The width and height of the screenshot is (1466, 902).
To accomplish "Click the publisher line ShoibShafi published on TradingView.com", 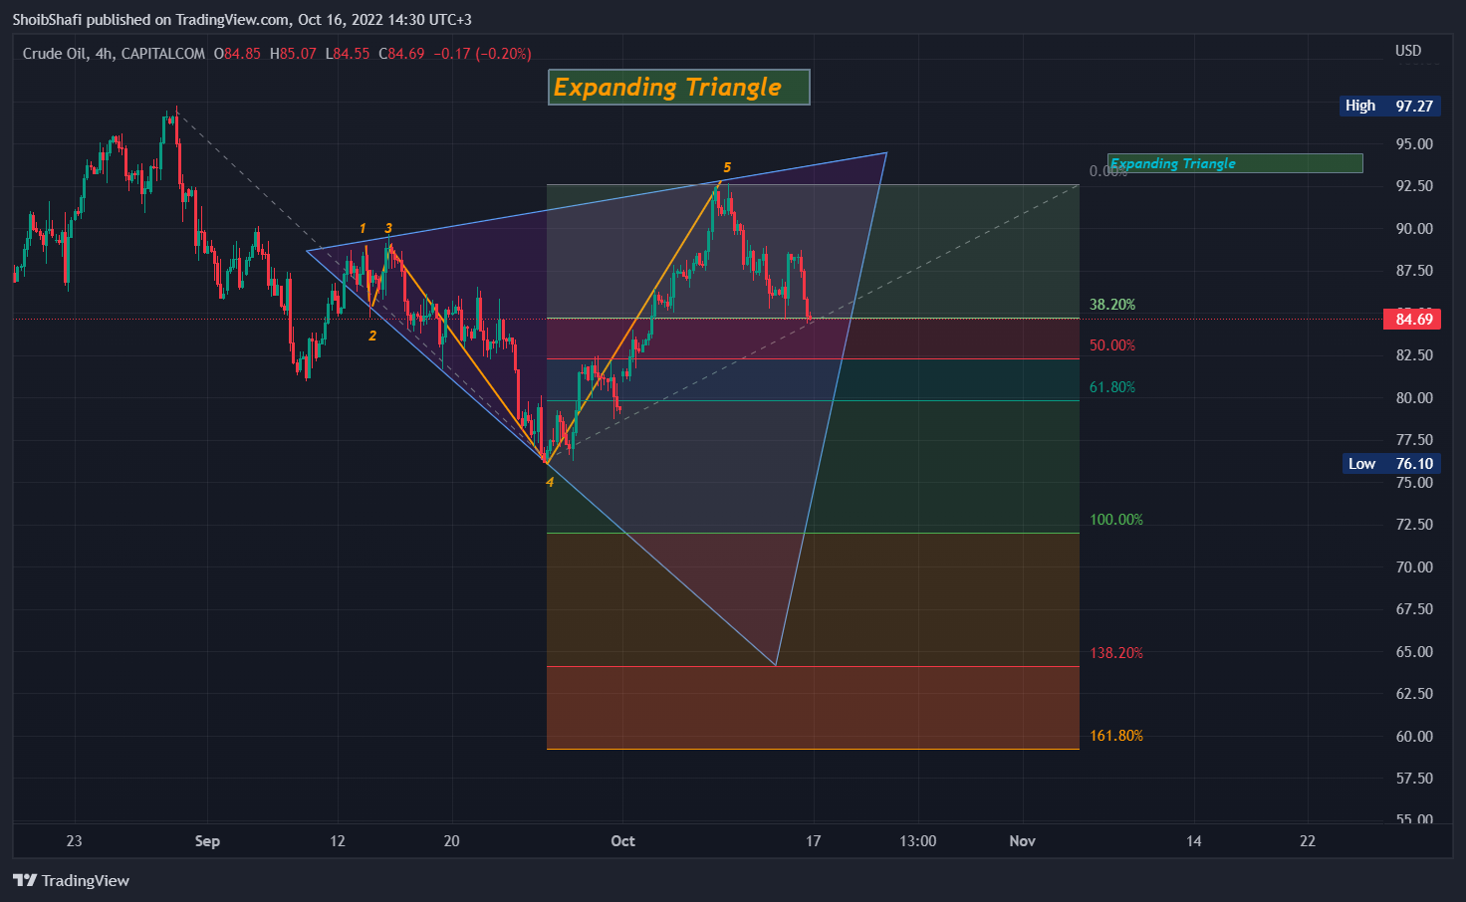I will coord(242,20).
